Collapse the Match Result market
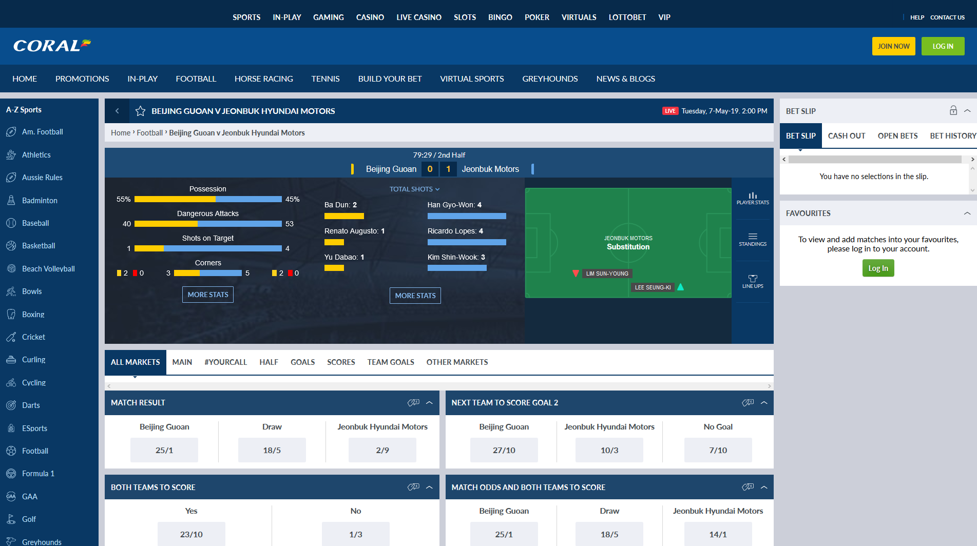The image size is (977, 546). tap(430, 403)
